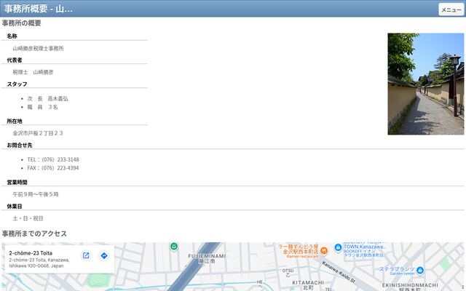Click the お問合せ先 label
This screenshot has width=466, height=291.
tap(20, 145)
